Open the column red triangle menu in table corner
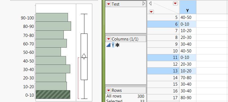This screenshot has height=102, width=228. pos(175,3)
